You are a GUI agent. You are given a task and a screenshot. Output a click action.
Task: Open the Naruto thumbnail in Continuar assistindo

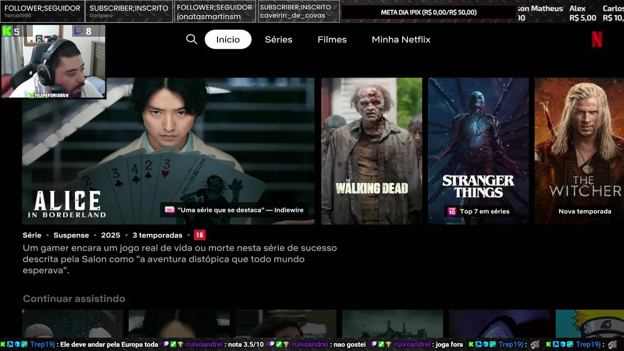[x=590, y=324]
